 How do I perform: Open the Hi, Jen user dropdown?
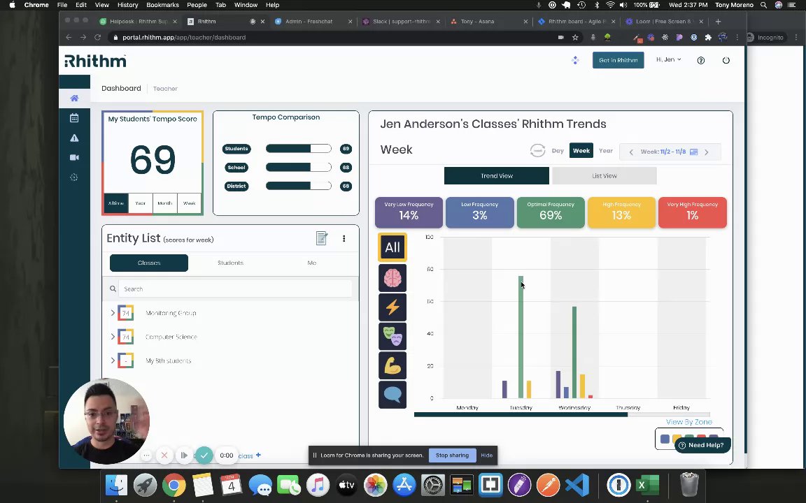668,59
